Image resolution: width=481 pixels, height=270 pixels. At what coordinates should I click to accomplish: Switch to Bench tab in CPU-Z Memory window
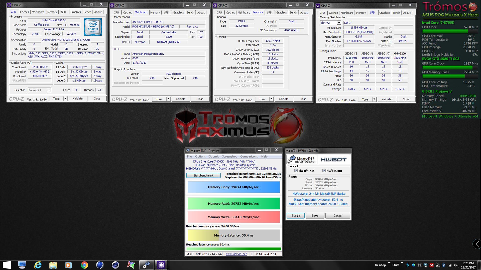pos(293,12)
